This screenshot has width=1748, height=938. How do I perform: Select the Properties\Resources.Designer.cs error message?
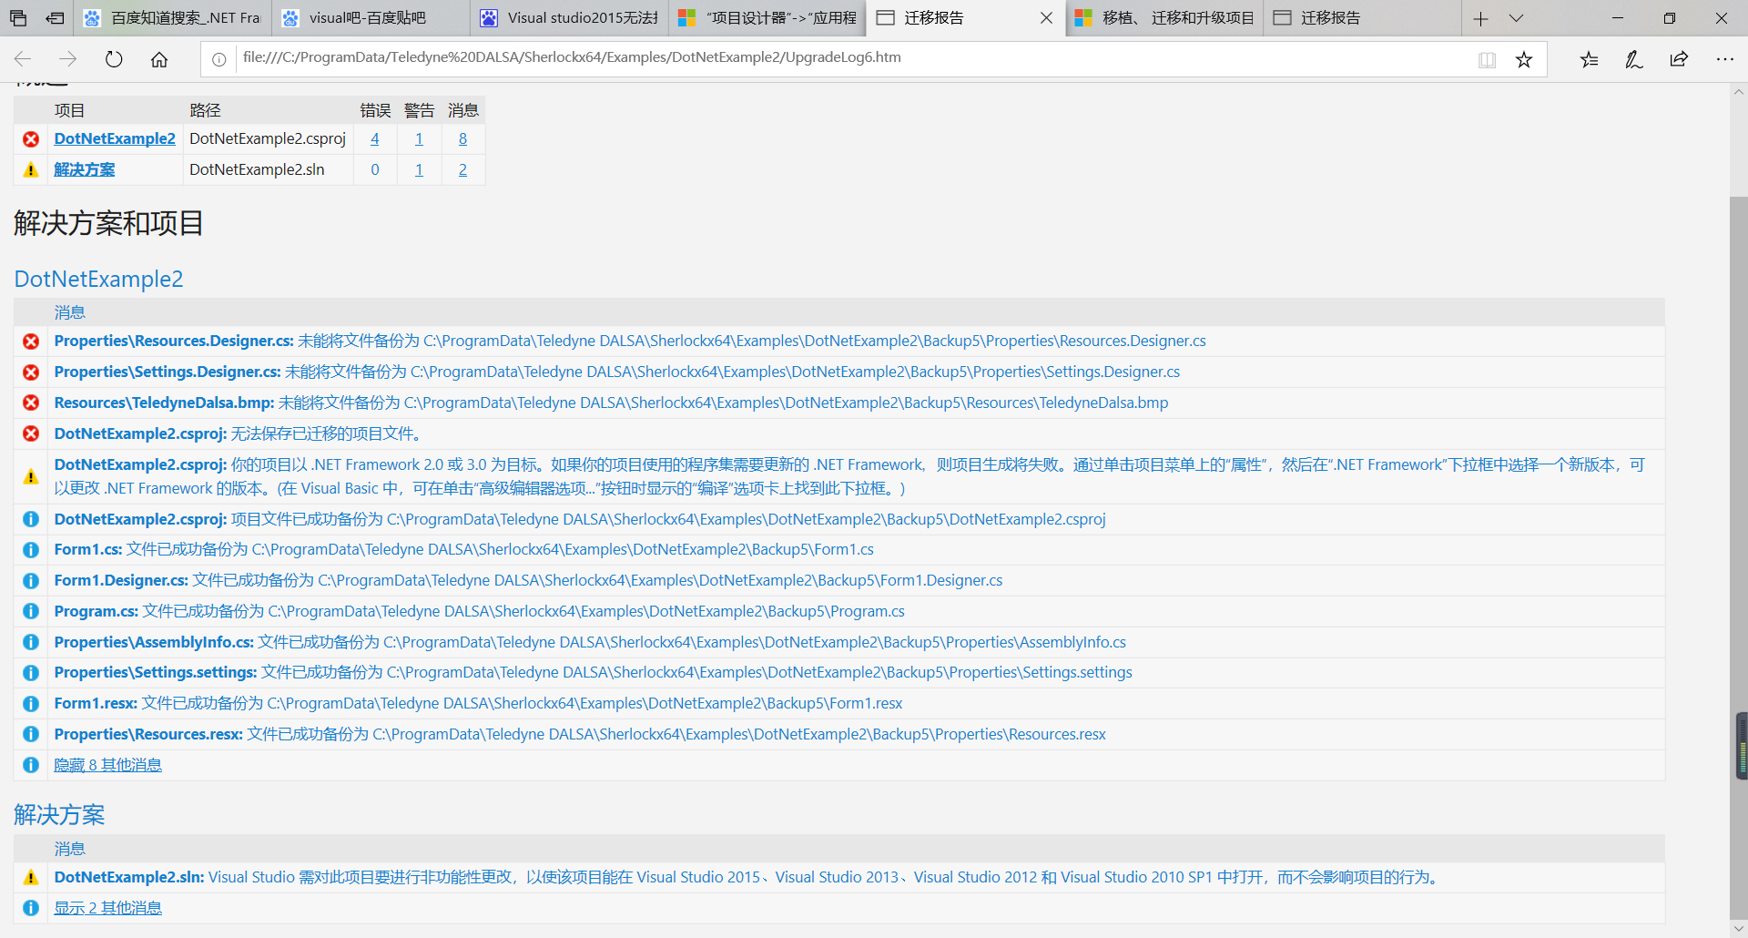pos(630,341)
